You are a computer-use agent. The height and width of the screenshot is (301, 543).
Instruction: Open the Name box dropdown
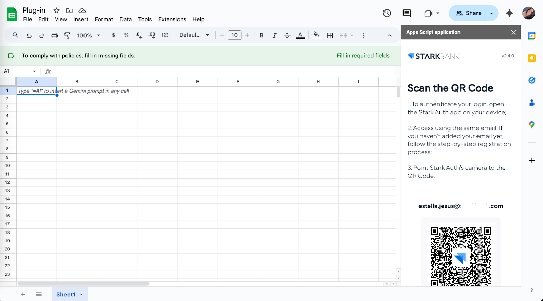pyautogui.click(x=34, y=71)
